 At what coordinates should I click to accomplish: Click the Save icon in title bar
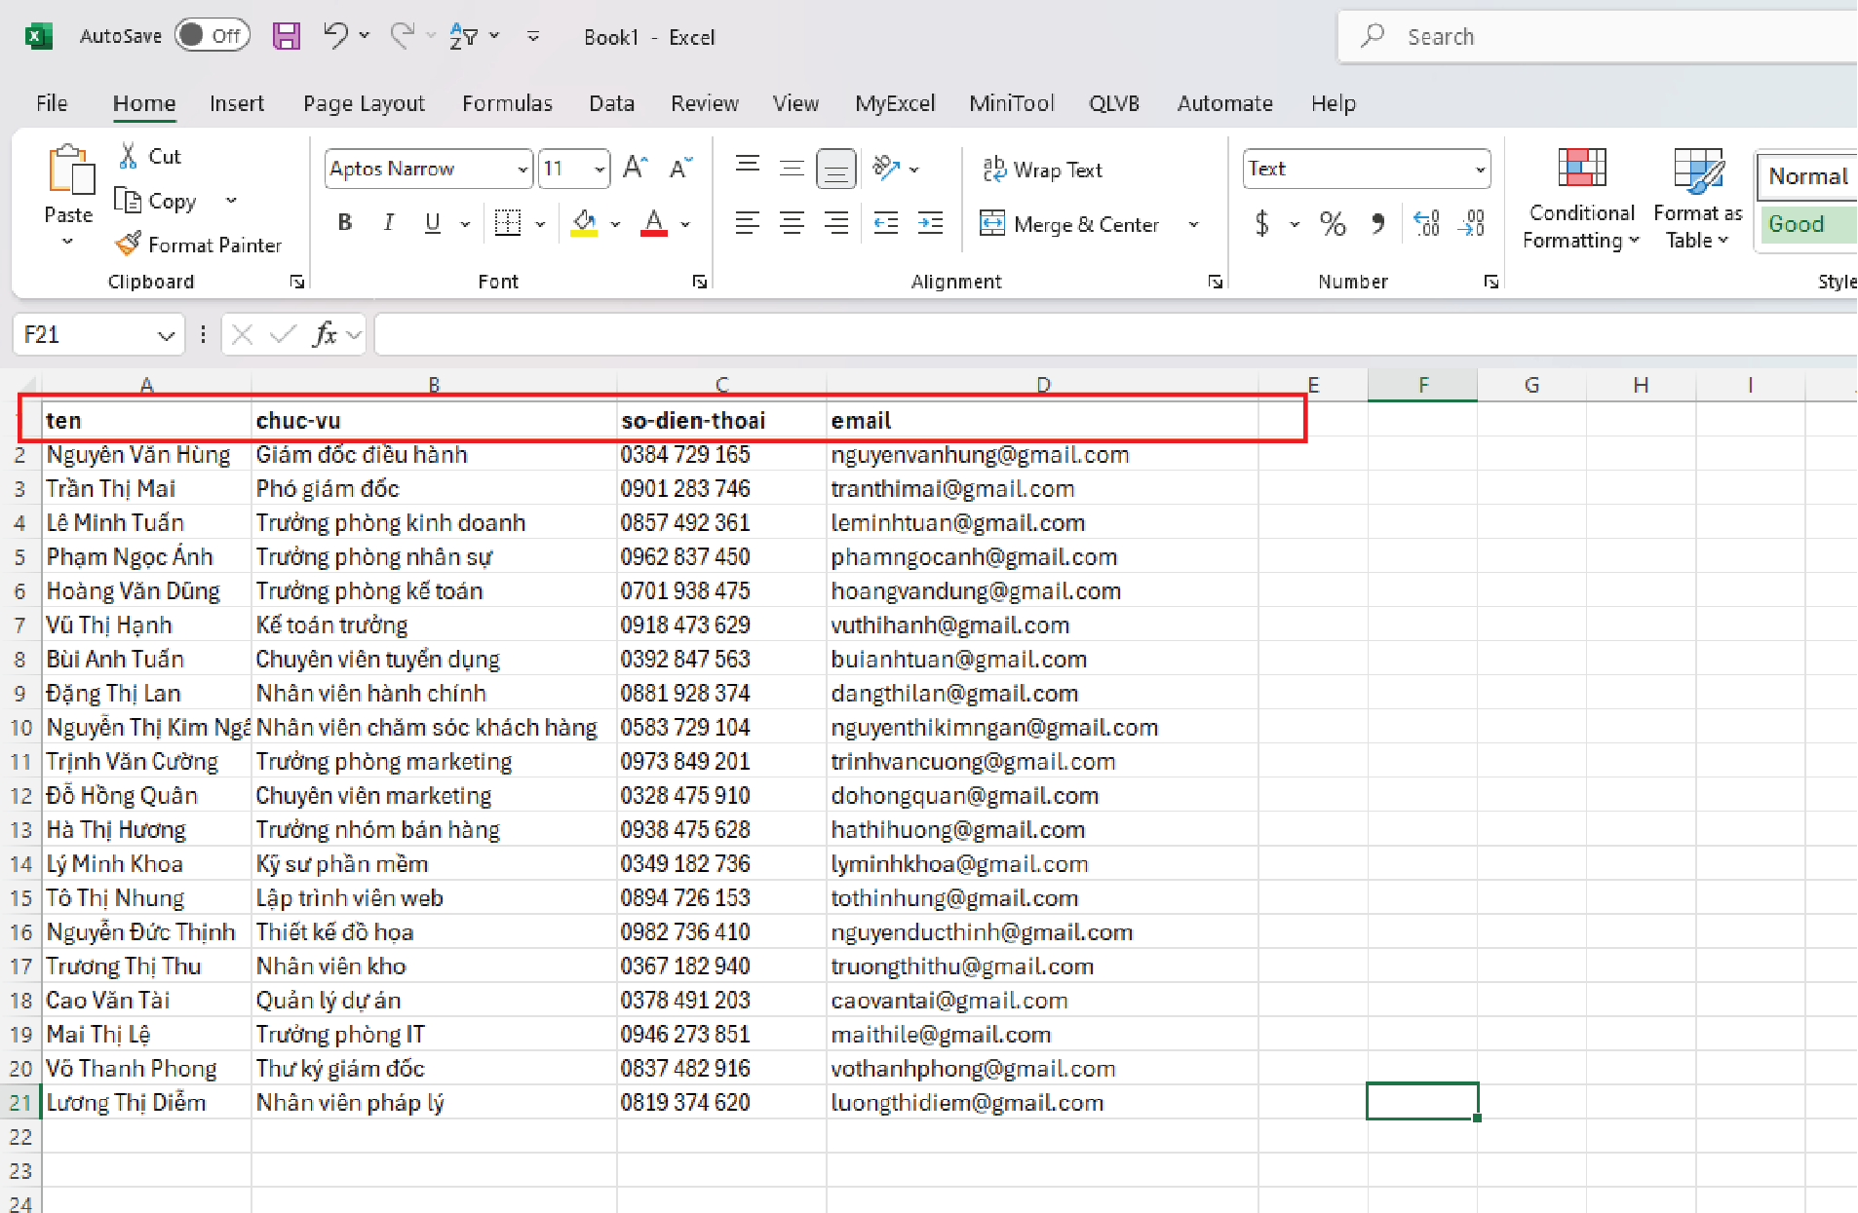click(x=286, y=37)
